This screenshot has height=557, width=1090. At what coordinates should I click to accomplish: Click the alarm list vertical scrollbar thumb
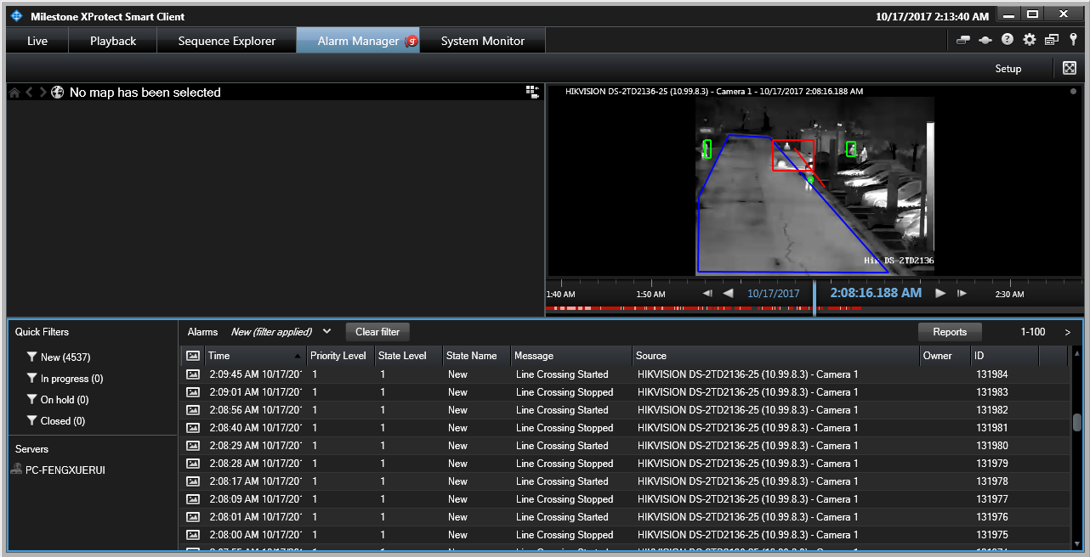tap(1076, 422)
